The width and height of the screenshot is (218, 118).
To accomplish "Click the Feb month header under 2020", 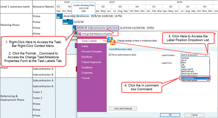I will (154, 11).
